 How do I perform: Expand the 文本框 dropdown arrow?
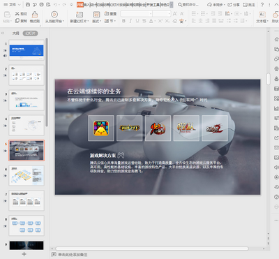click(x=268, y=21)
